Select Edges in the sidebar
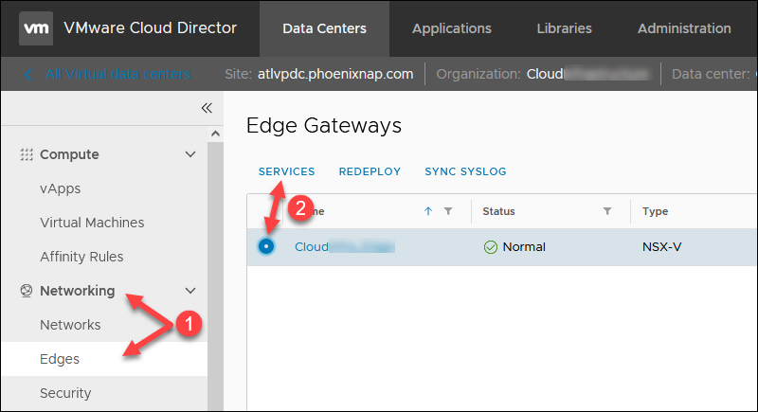The width and height of the screenshot is (758, 412). click(x=104, y=359)
